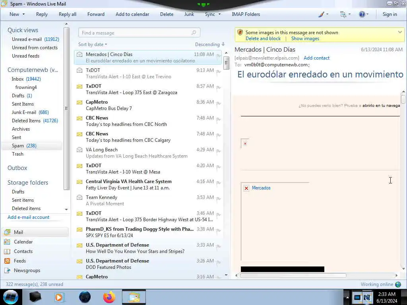This screenshot has height=305, width=407.
Task: Click Forward in the toolbar
Action: point(96,14)
